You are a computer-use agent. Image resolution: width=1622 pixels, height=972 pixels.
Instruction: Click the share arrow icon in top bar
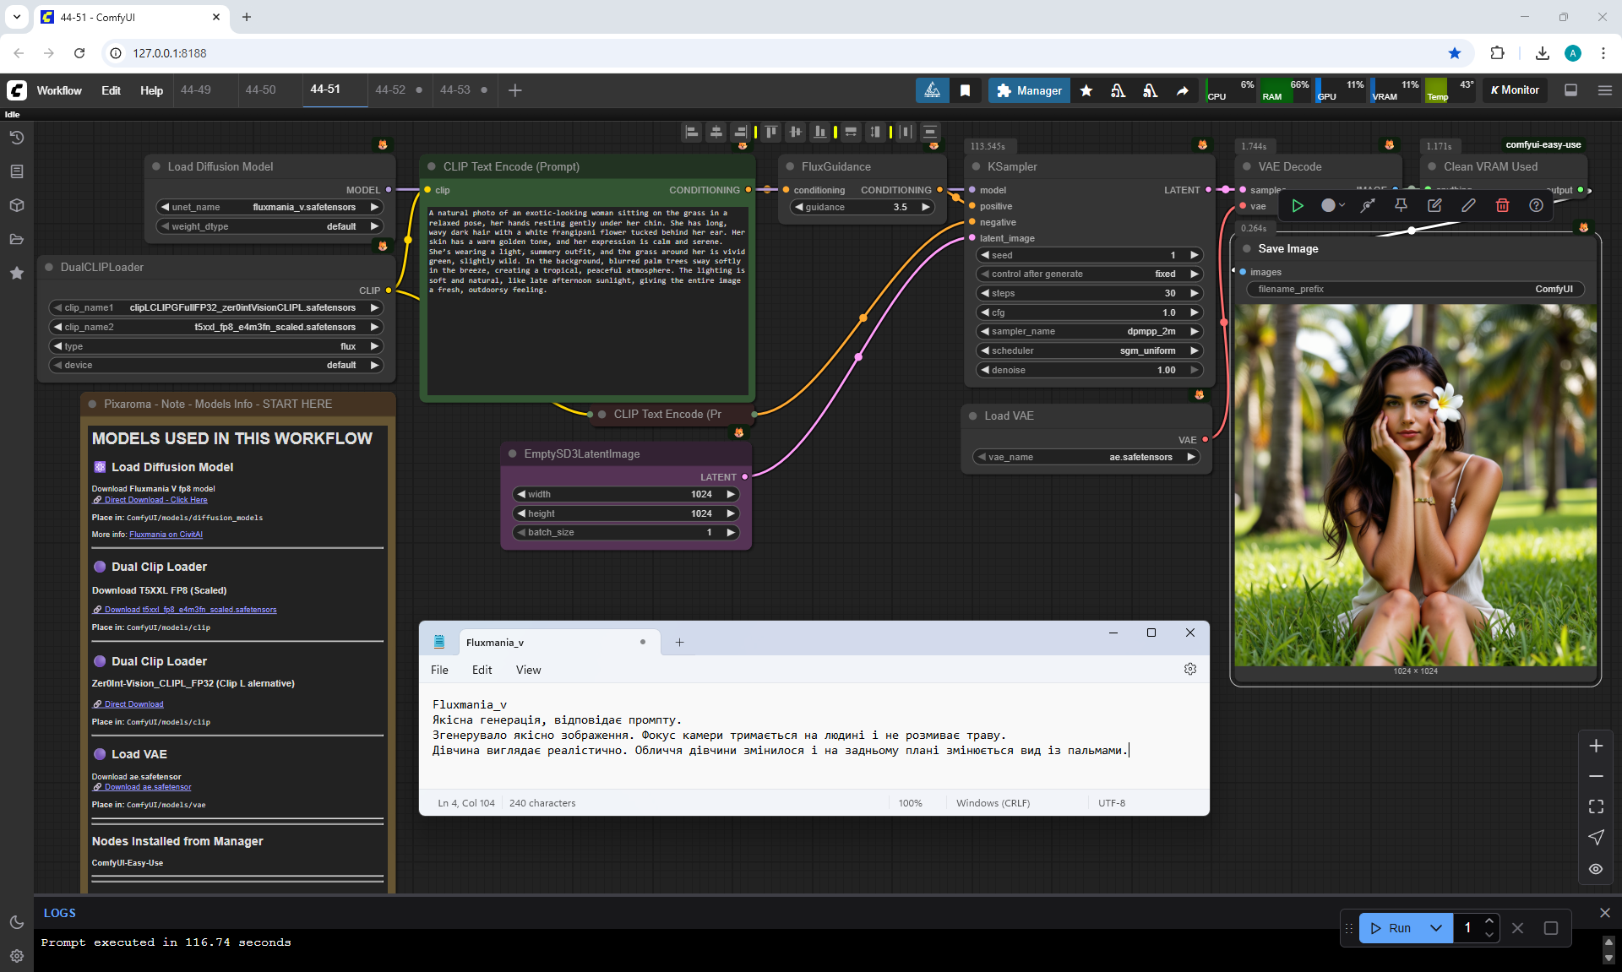click(1182, 90)
